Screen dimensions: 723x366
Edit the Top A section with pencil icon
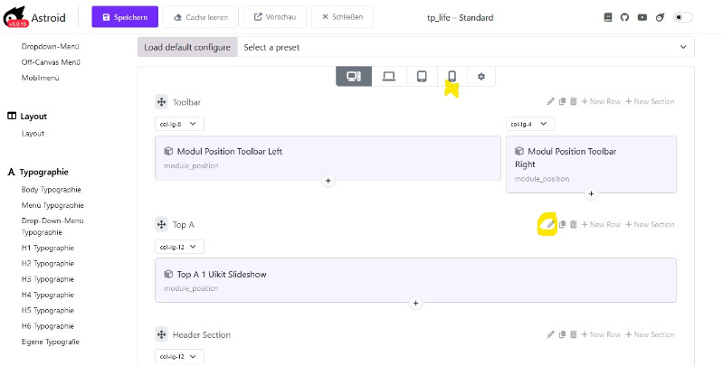[550, 225]
